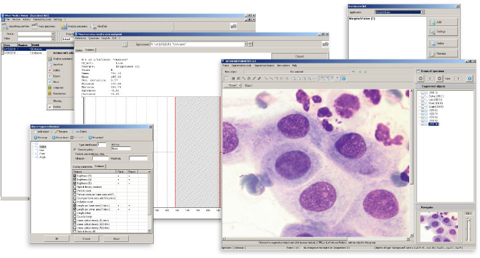480x258 pixels.
Task: Click the first zoom magnifier icon
Action: [x=293, y=79]
